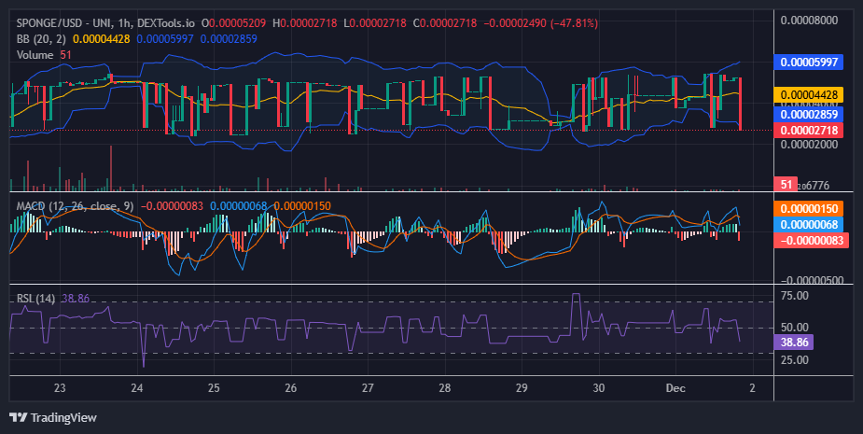Viewport: 863px width, 434px height.
Task: Click the MACD histogram value −0.00000083 in legend
Action: coord(173,206)
